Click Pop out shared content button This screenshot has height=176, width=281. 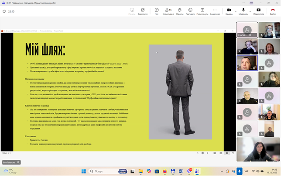(x=143, y=11)
